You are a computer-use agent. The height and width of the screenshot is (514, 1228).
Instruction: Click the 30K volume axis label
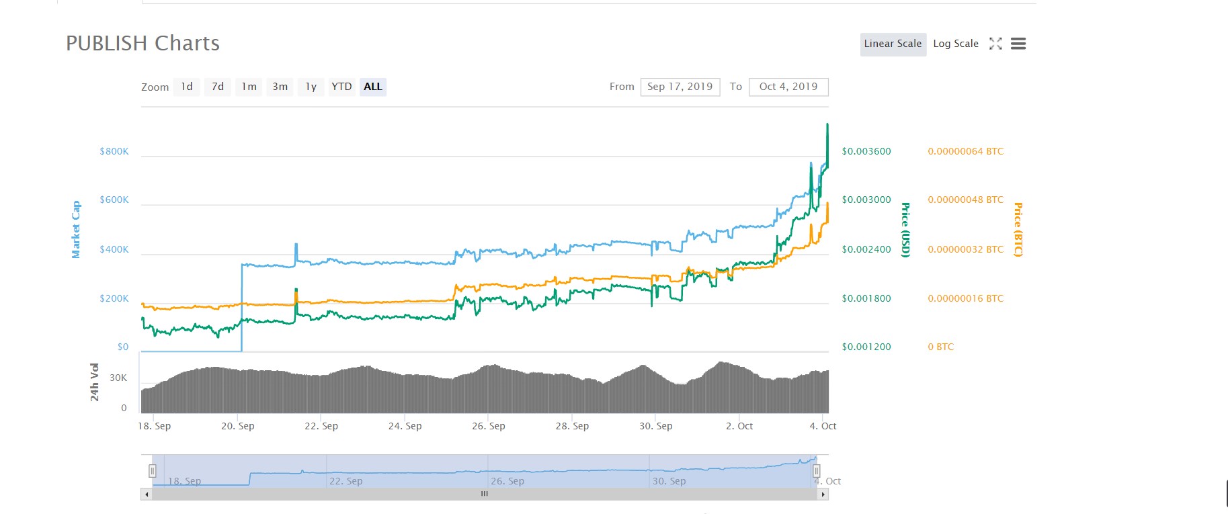[118, 378]
